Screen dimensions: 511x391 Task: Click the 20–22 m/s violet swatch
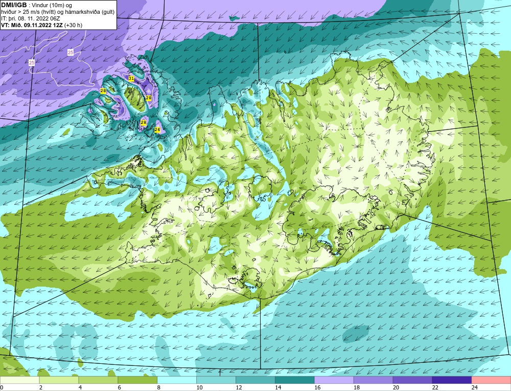pos(412,380)
